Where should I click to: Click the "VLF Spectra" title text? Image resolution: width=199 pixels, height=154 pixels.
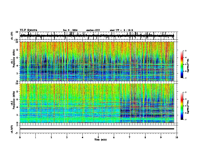[x=28, y=30]
